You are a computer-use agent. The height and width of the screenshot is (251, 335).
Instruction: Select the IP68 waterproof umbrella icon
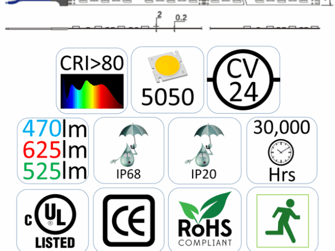(x=129, y=151)
